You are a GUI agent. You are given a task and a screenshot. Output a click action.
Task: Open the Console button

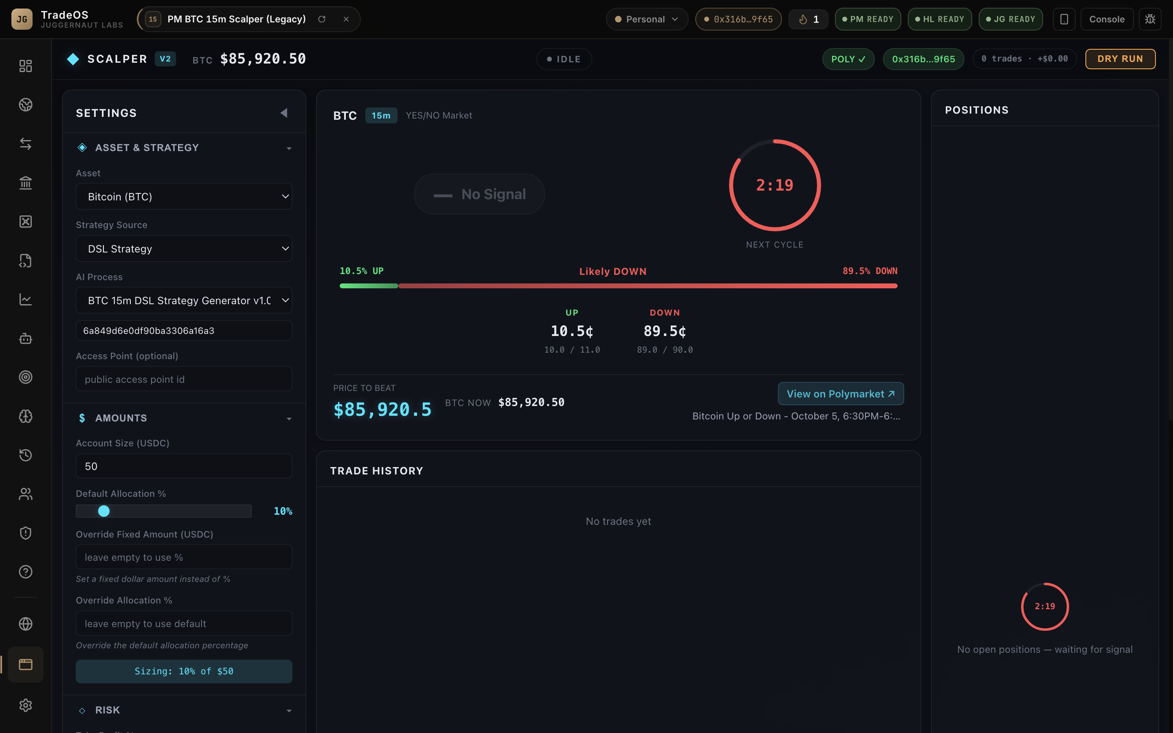pyautogui.click(x=1107, y=20)
